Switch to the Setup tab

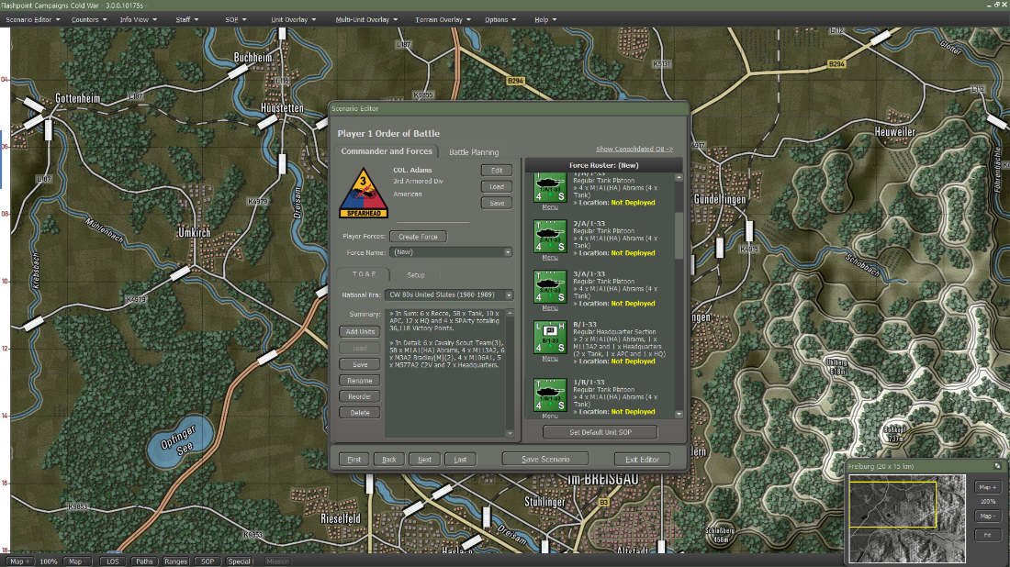pyautogui.click(x=415, y=275)
